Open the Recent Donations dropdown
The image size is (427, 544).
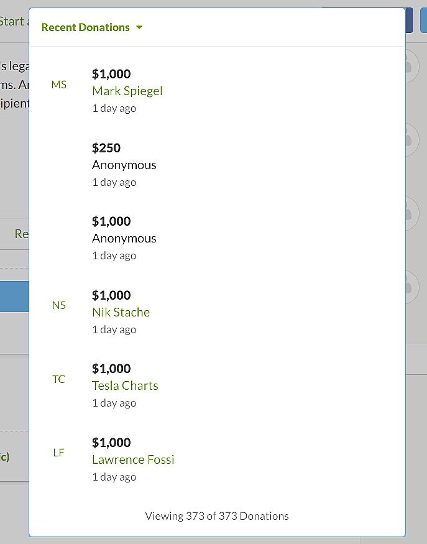coord(92,27)
